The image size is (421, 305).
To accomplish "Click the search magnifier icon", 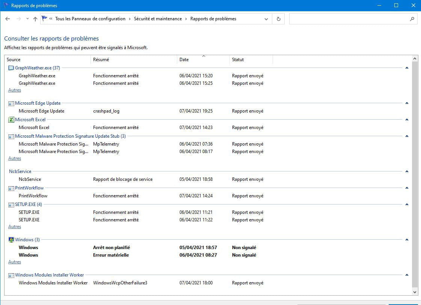I will pyautogui.click(x=412, y=19).
